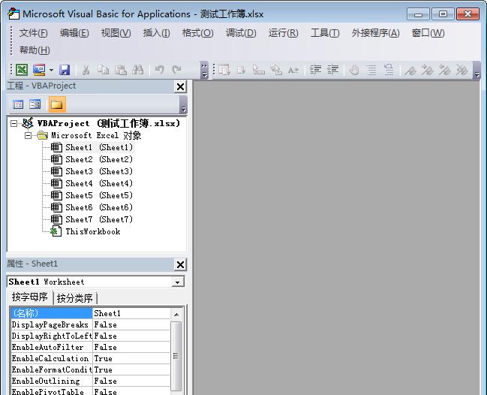Switch to 按字母序 tab
Screen dimensions: 487x395
[30, 297]
